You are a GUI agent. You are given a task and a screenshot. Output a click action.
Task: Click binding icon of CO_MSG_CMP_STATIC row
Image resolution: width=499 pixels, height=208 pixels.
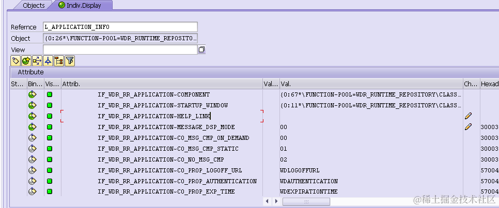click(x=32, y=149)
